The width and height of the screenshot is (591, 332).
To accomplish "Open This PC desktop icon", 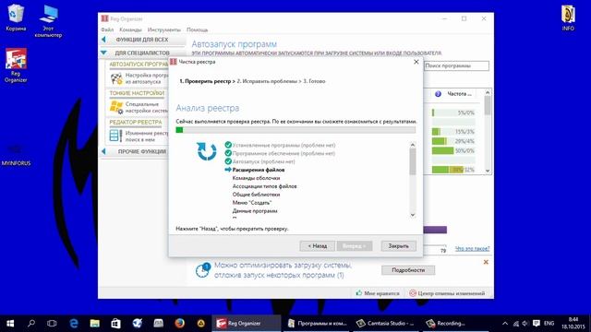I will coord(48,20).
